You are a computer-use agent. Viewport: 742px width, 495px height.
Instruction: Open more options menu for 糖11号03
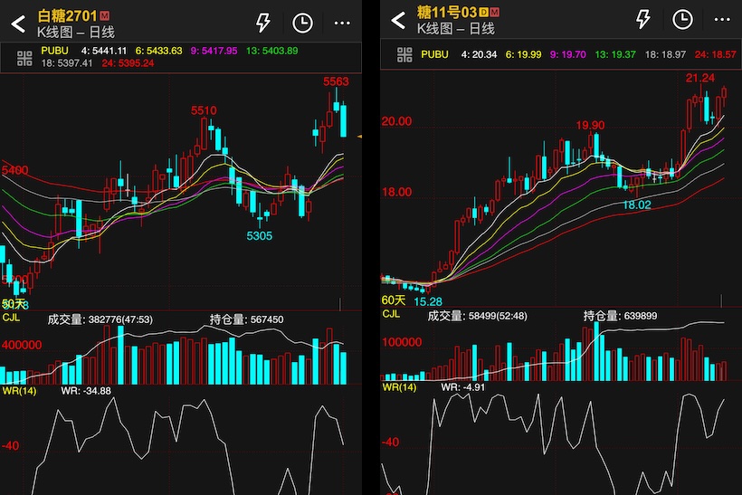point(722,19)
